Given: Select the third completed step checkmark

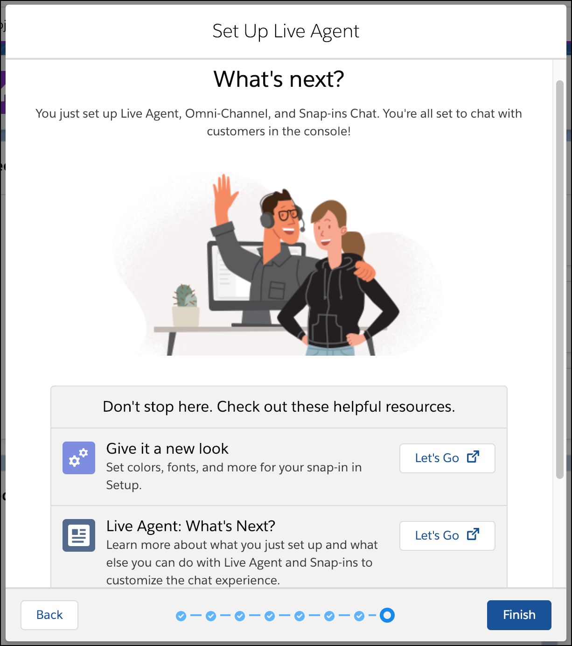Looking at the screenshot, I should [240, 616].
